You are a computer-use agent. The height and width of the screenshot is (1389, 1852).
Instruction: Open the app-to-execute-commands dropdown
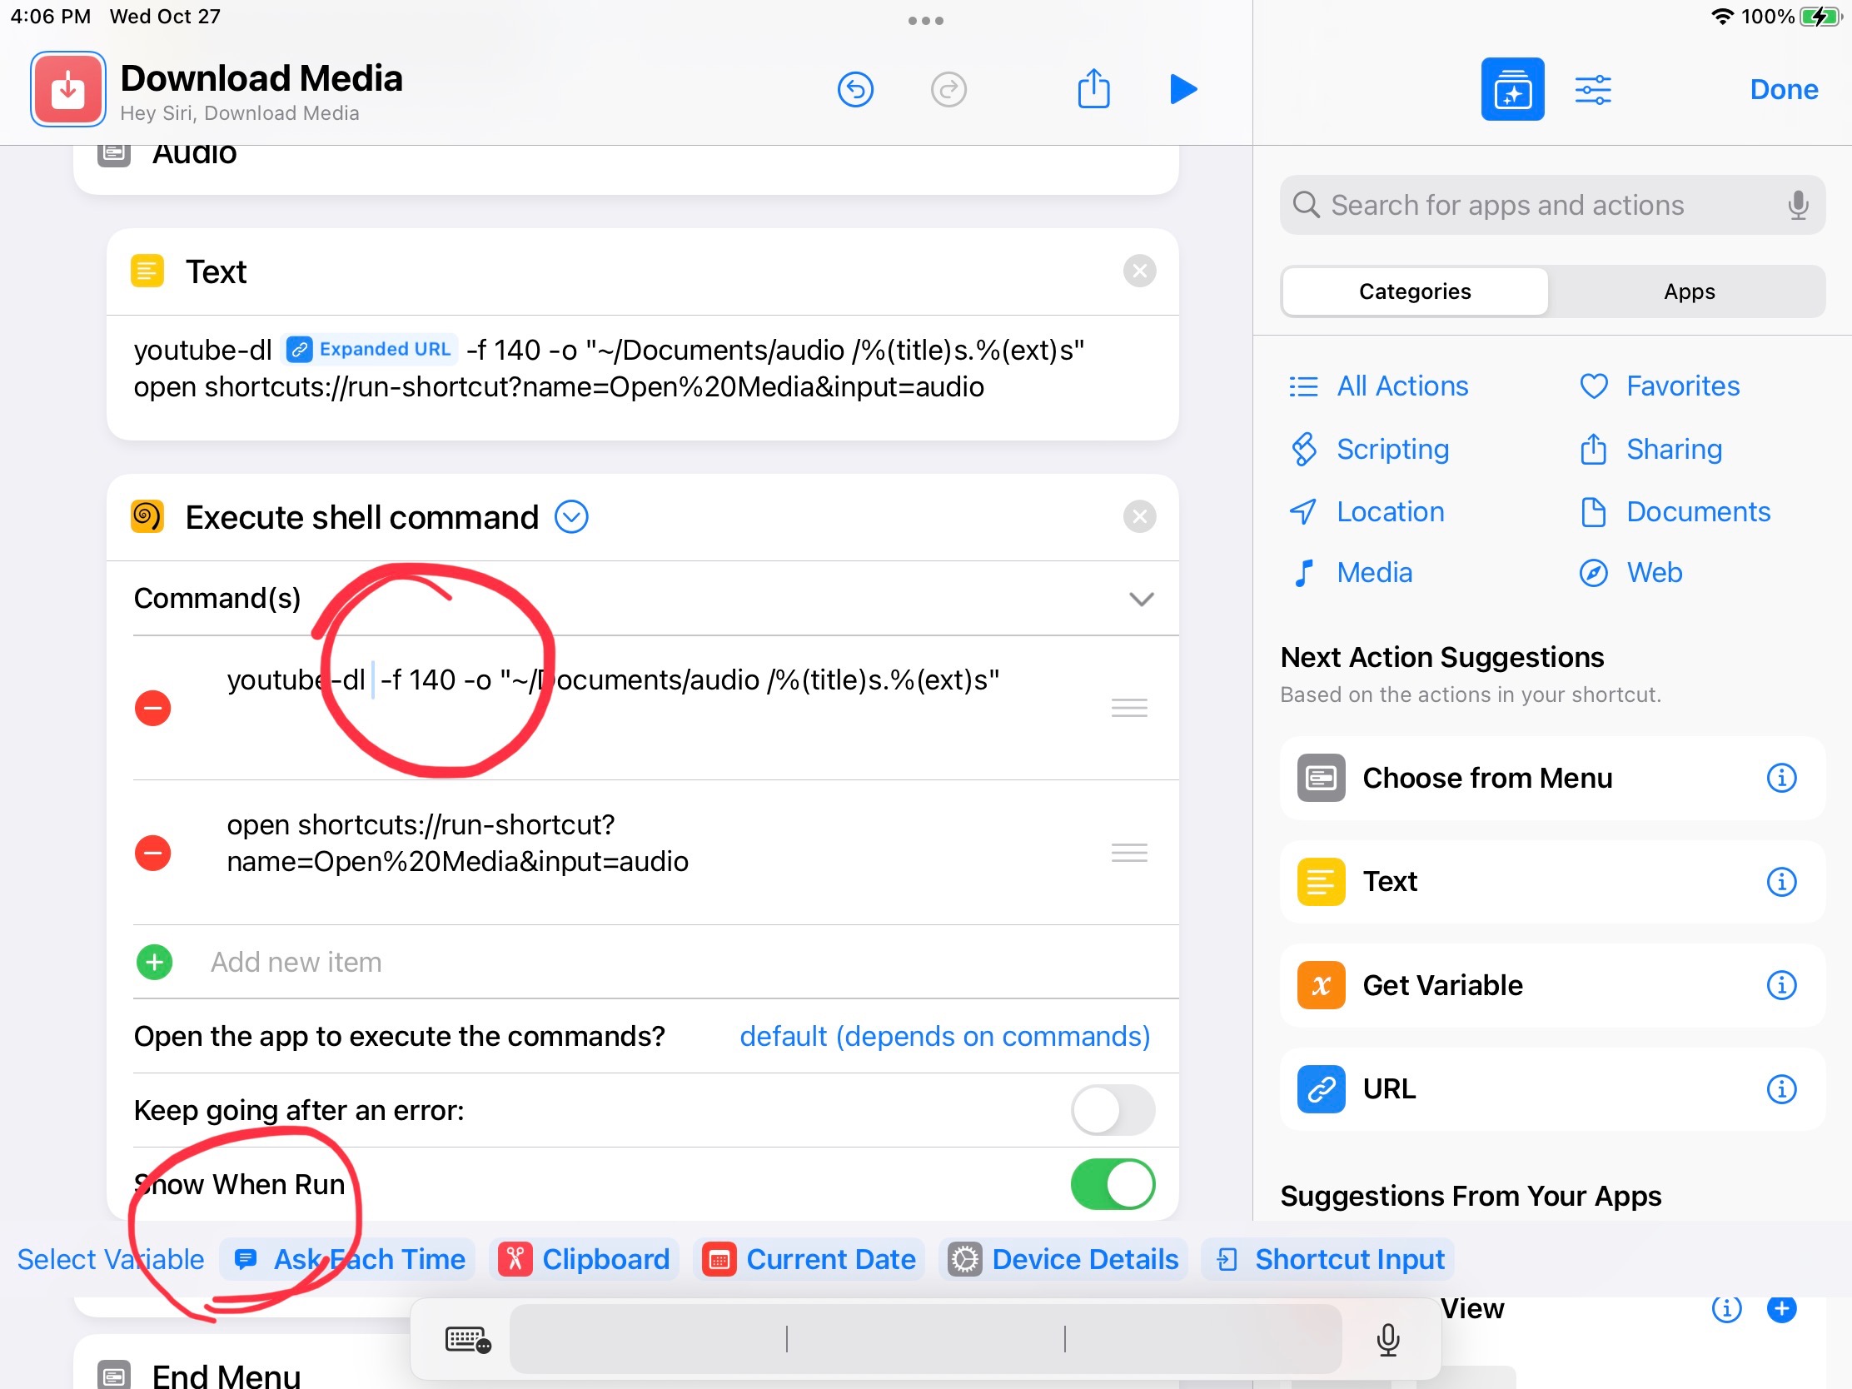(x=943, y=1036)
